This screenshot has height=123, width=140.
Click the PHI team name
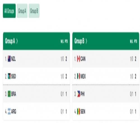(82, 94)
